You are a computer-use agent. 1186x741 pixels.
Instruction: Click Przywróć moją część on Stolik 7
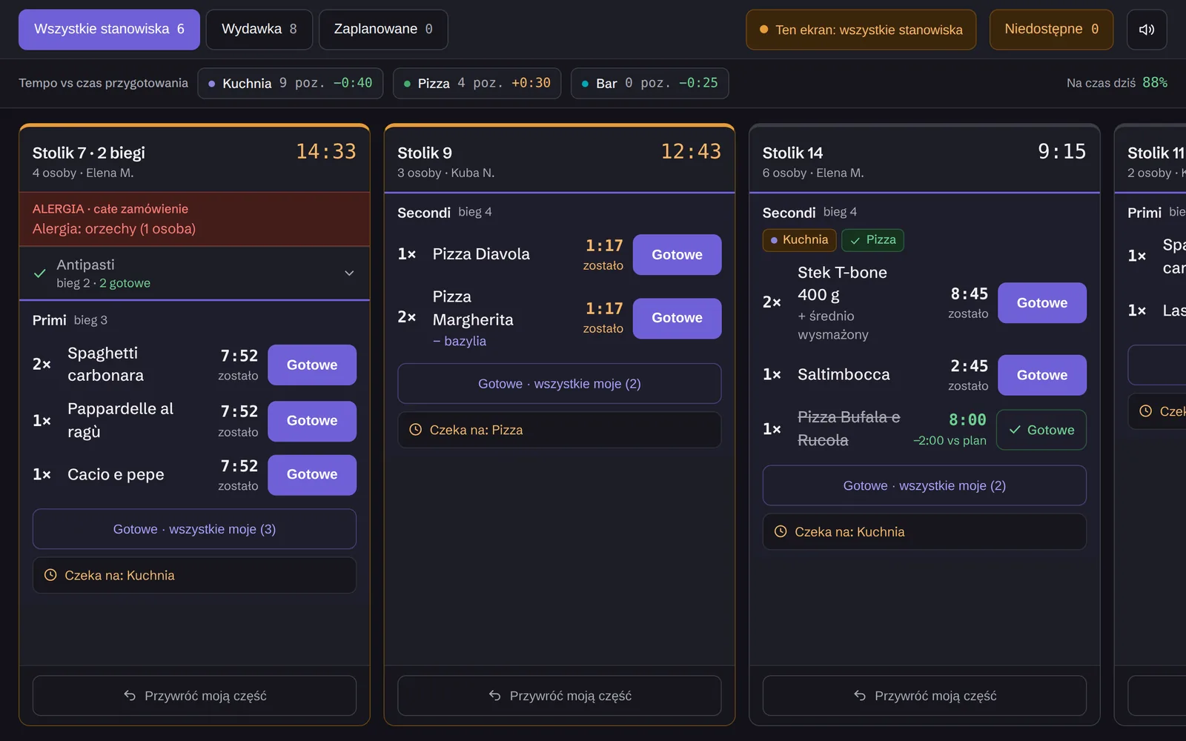(x=194, y=696)
